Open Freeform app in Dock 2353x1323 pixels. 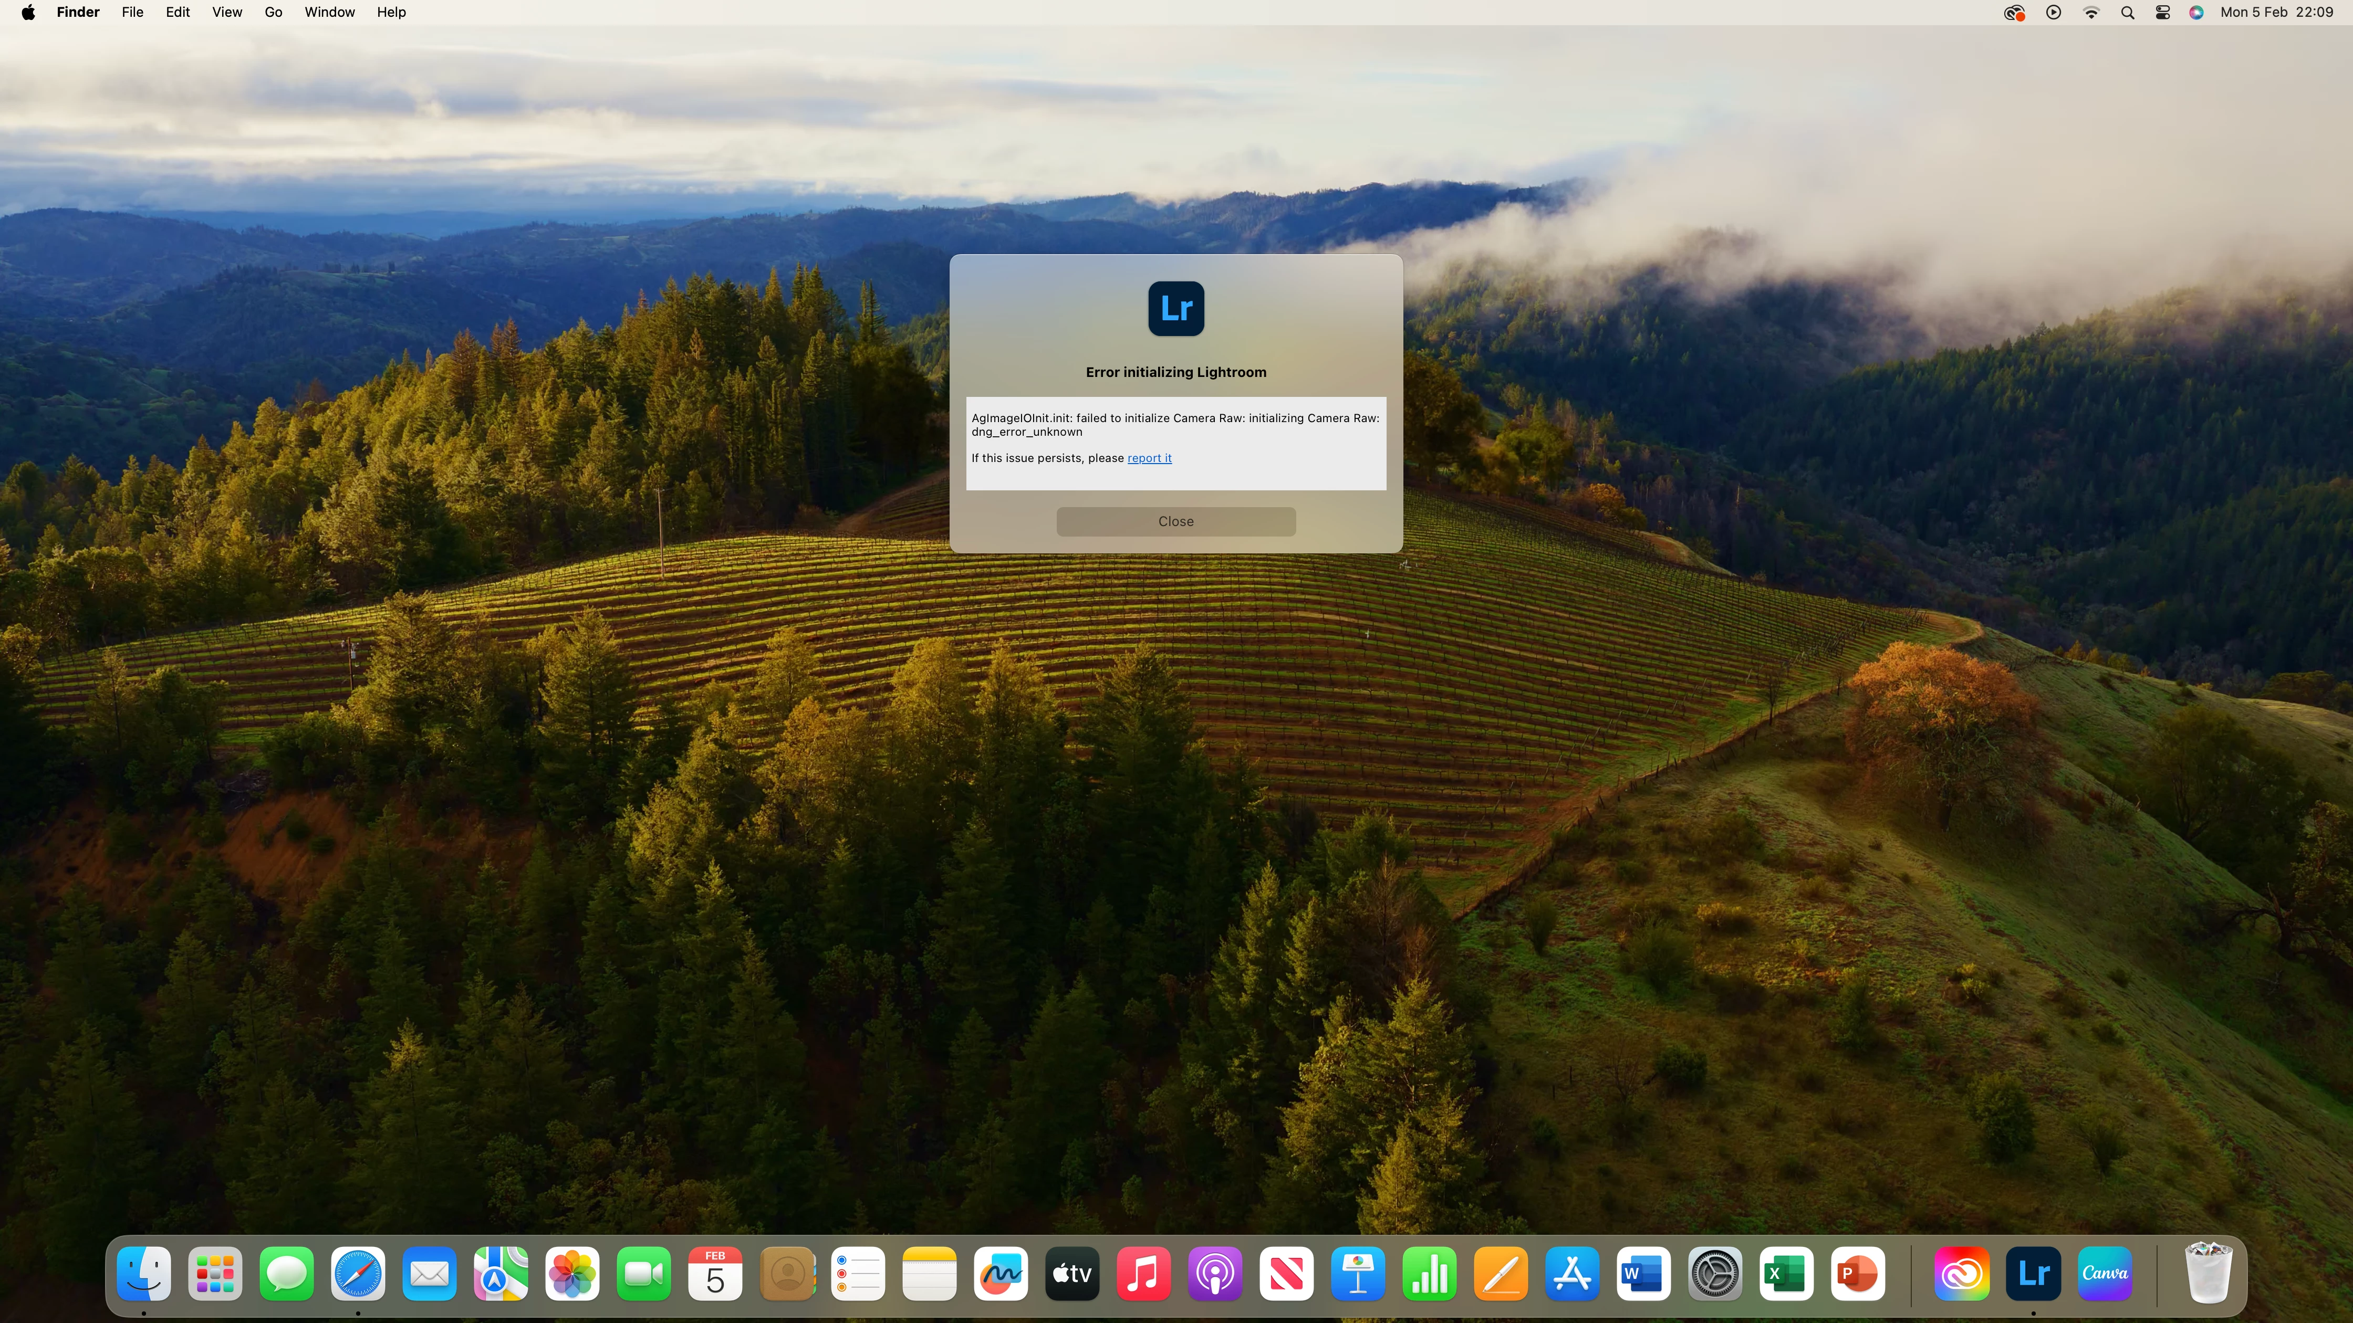[1000, 1273]
